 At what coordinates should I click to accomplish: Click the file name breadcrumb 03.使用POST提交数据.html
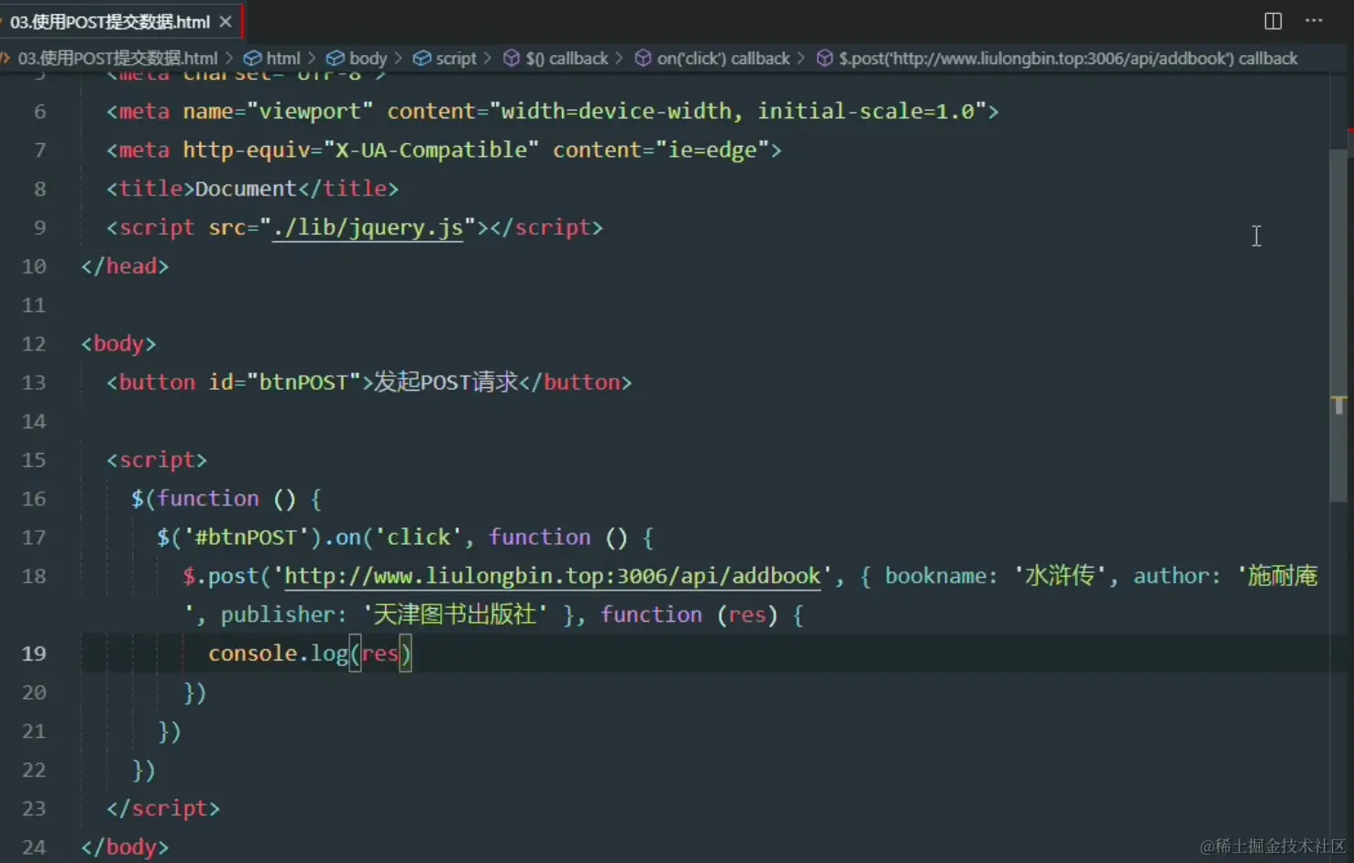tap(117, 58)
